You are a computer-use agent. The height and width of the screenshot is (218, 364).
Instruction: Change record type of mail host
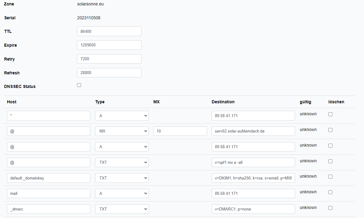point(122,193)
